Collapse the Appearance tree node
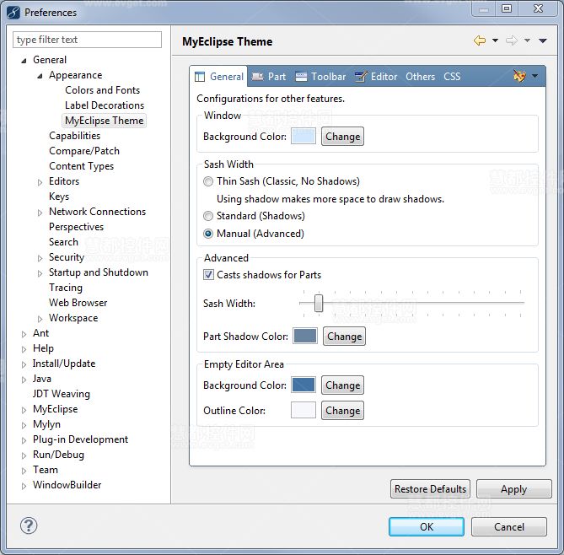Viewport: 564px width, 555px height. pos(40,76)
